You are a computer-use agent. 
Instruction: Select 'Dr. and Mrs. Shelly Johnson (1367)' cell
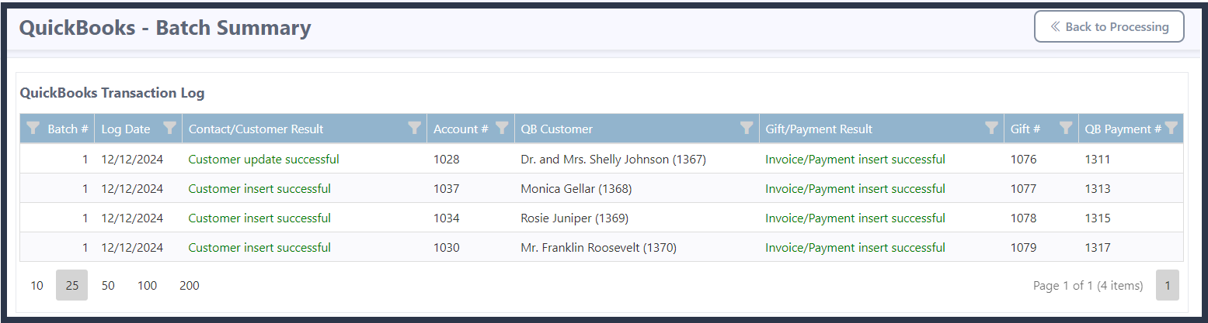coord(613,160)
